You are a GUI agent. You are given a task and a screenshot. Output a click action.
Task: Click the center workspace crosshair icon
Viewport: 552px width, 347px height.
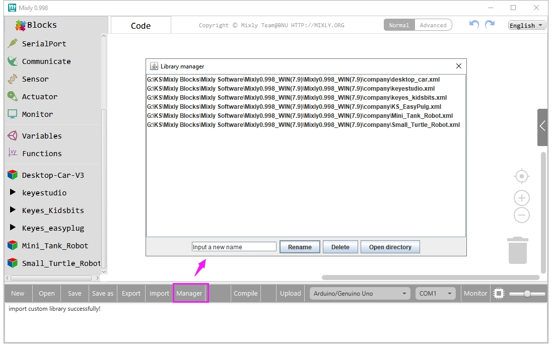(x=521, y=176)
